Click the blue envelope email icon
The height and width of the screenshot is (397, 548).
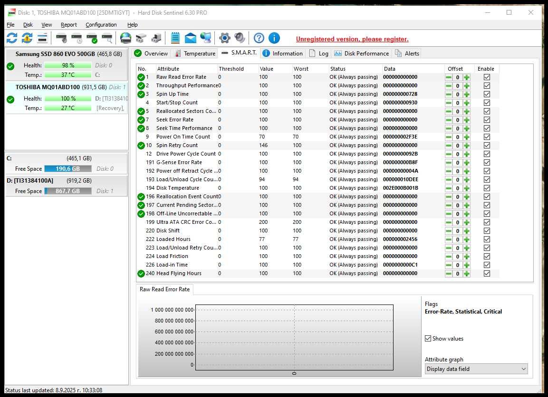(x=191, y=38)
